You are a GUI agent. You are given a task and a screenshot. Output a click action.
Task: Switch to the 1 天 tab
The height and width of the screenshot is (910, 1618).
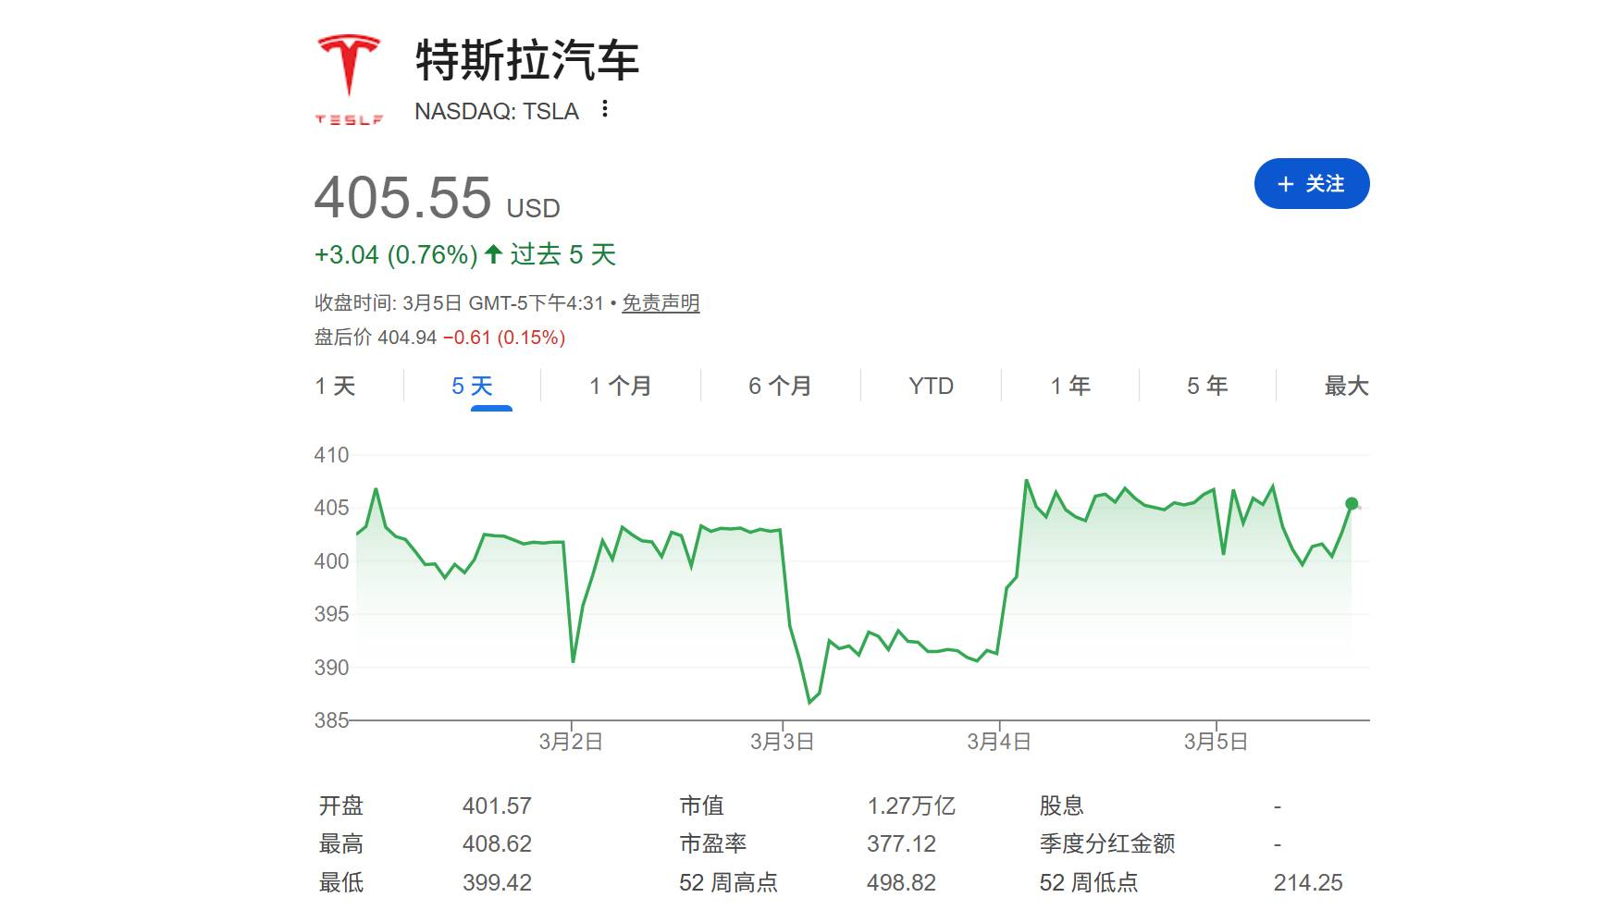point(335,386)
